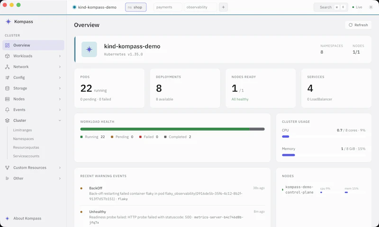Image resolution: width=379 pixels, height=227 pixels.
Task: Click the cluster context dot icon
Action: 74,7
